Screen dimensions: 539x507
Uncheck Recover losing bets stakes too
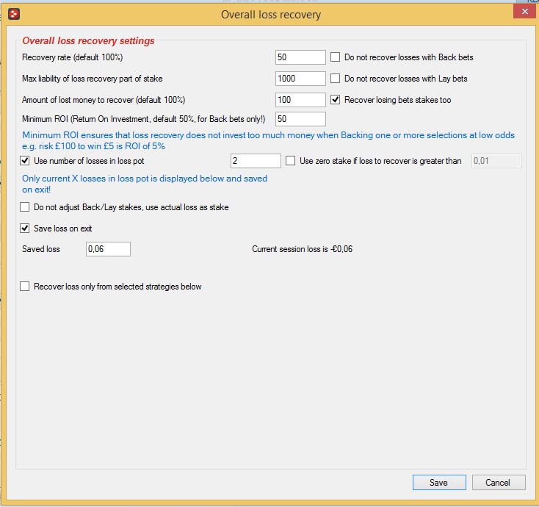pos(335,100)
